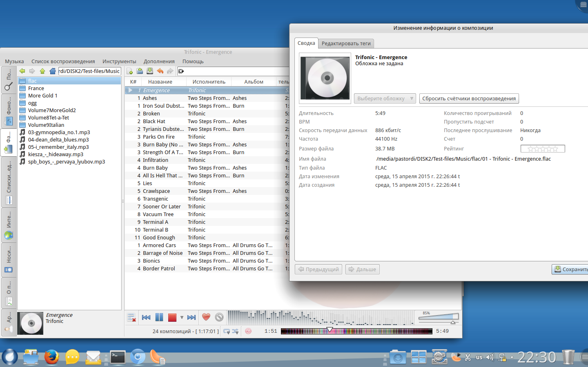Click the volume slider at 85%
Viewport: 588px width, 367px height.
point(452,317)
